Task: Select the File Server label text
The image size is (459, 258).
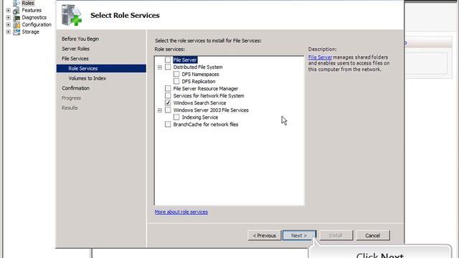Action: (x=185, y=60)
